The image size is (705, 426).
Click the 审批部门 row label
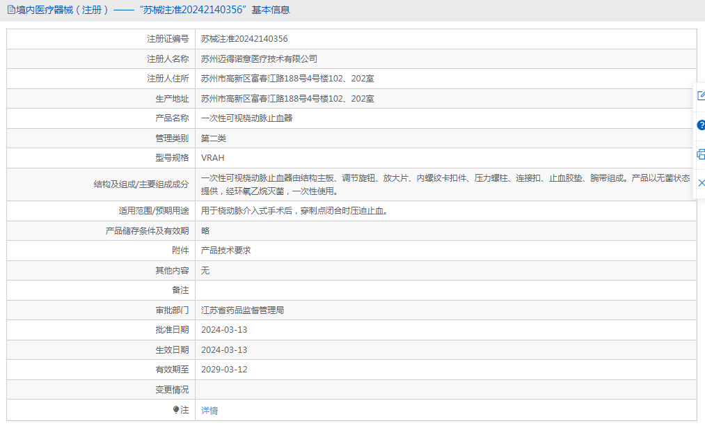coord(172,310)
